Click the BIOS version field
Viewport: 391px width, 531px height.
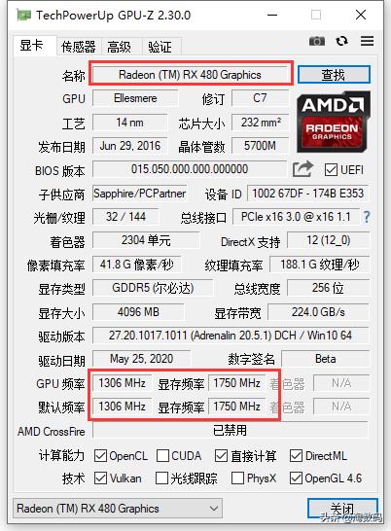pyautogui.click(x=190, y=169)
